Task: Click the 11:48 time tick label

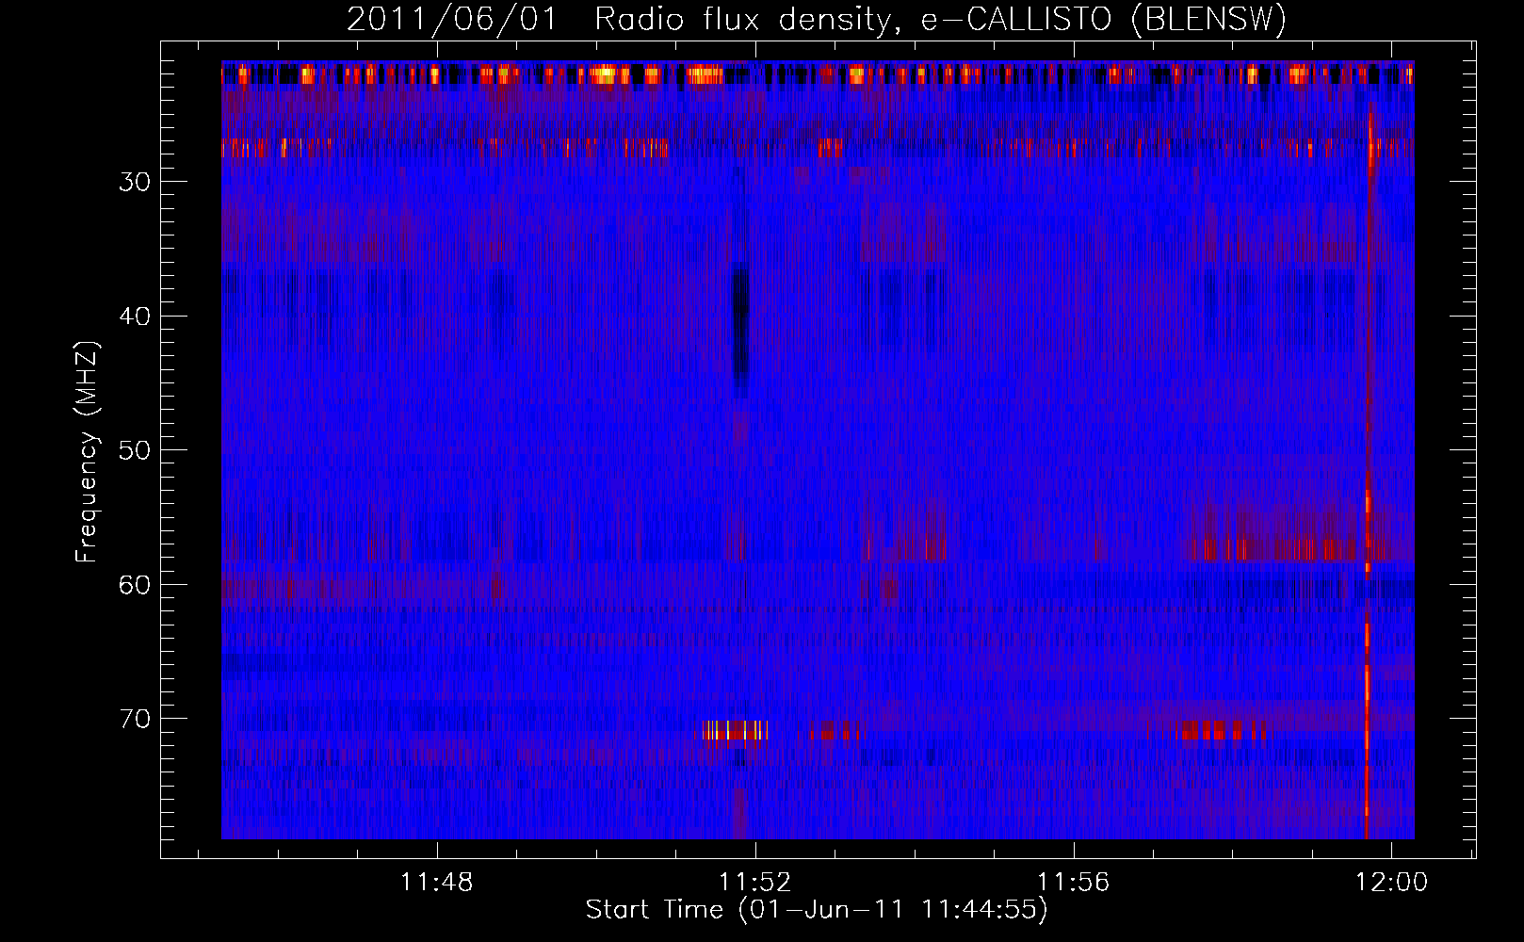Action: click(436, 883)
